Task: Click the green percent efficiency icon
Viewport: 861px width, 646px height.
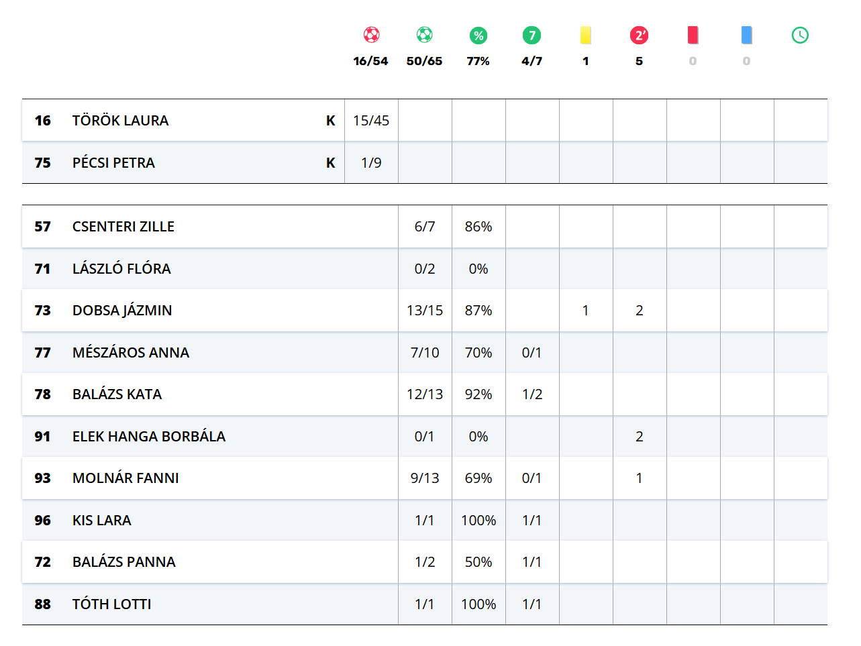Action: click(x=478, y=36)
